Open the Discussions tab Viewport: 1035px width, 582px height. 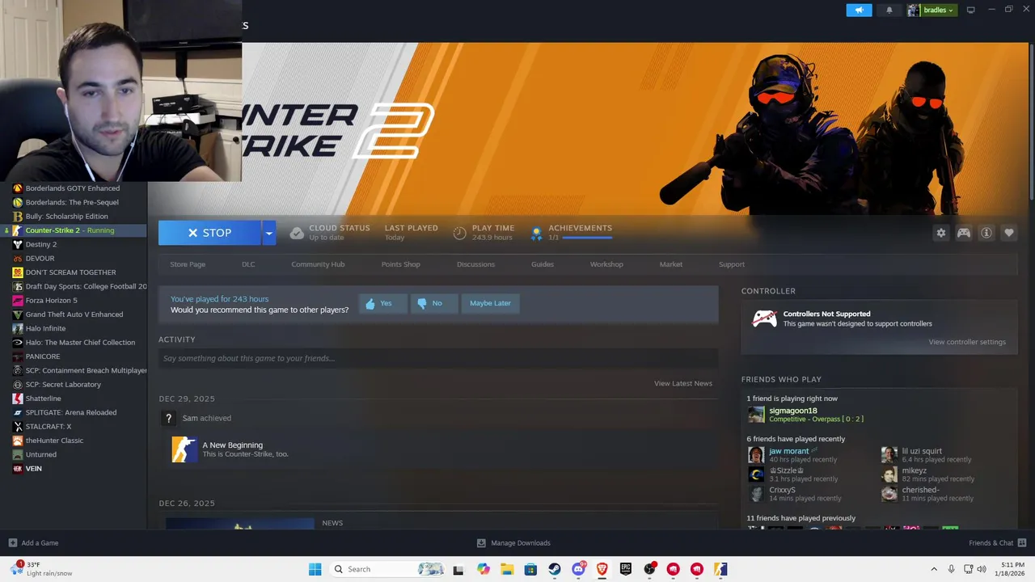click(x=475, y=264)
